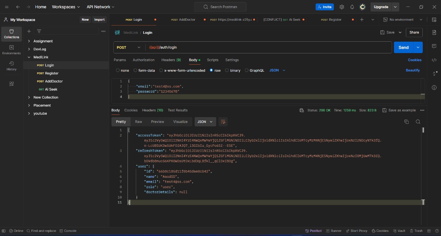This screenshot has width=441, height=236.
Task: Open Collections in the sidebar
Action: (x=11, y=34)
